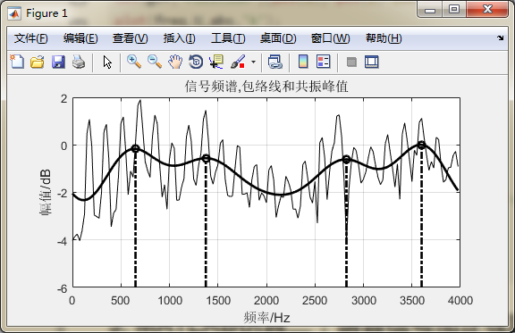Open the 插入(I) menu

tap(180, 38)
